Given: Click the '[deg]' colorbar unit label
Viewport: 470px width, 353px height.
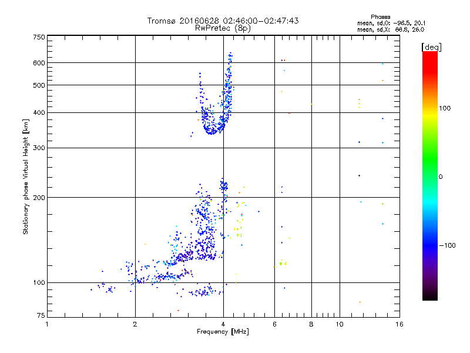Looking at the screenshot, I should [431, 47].
